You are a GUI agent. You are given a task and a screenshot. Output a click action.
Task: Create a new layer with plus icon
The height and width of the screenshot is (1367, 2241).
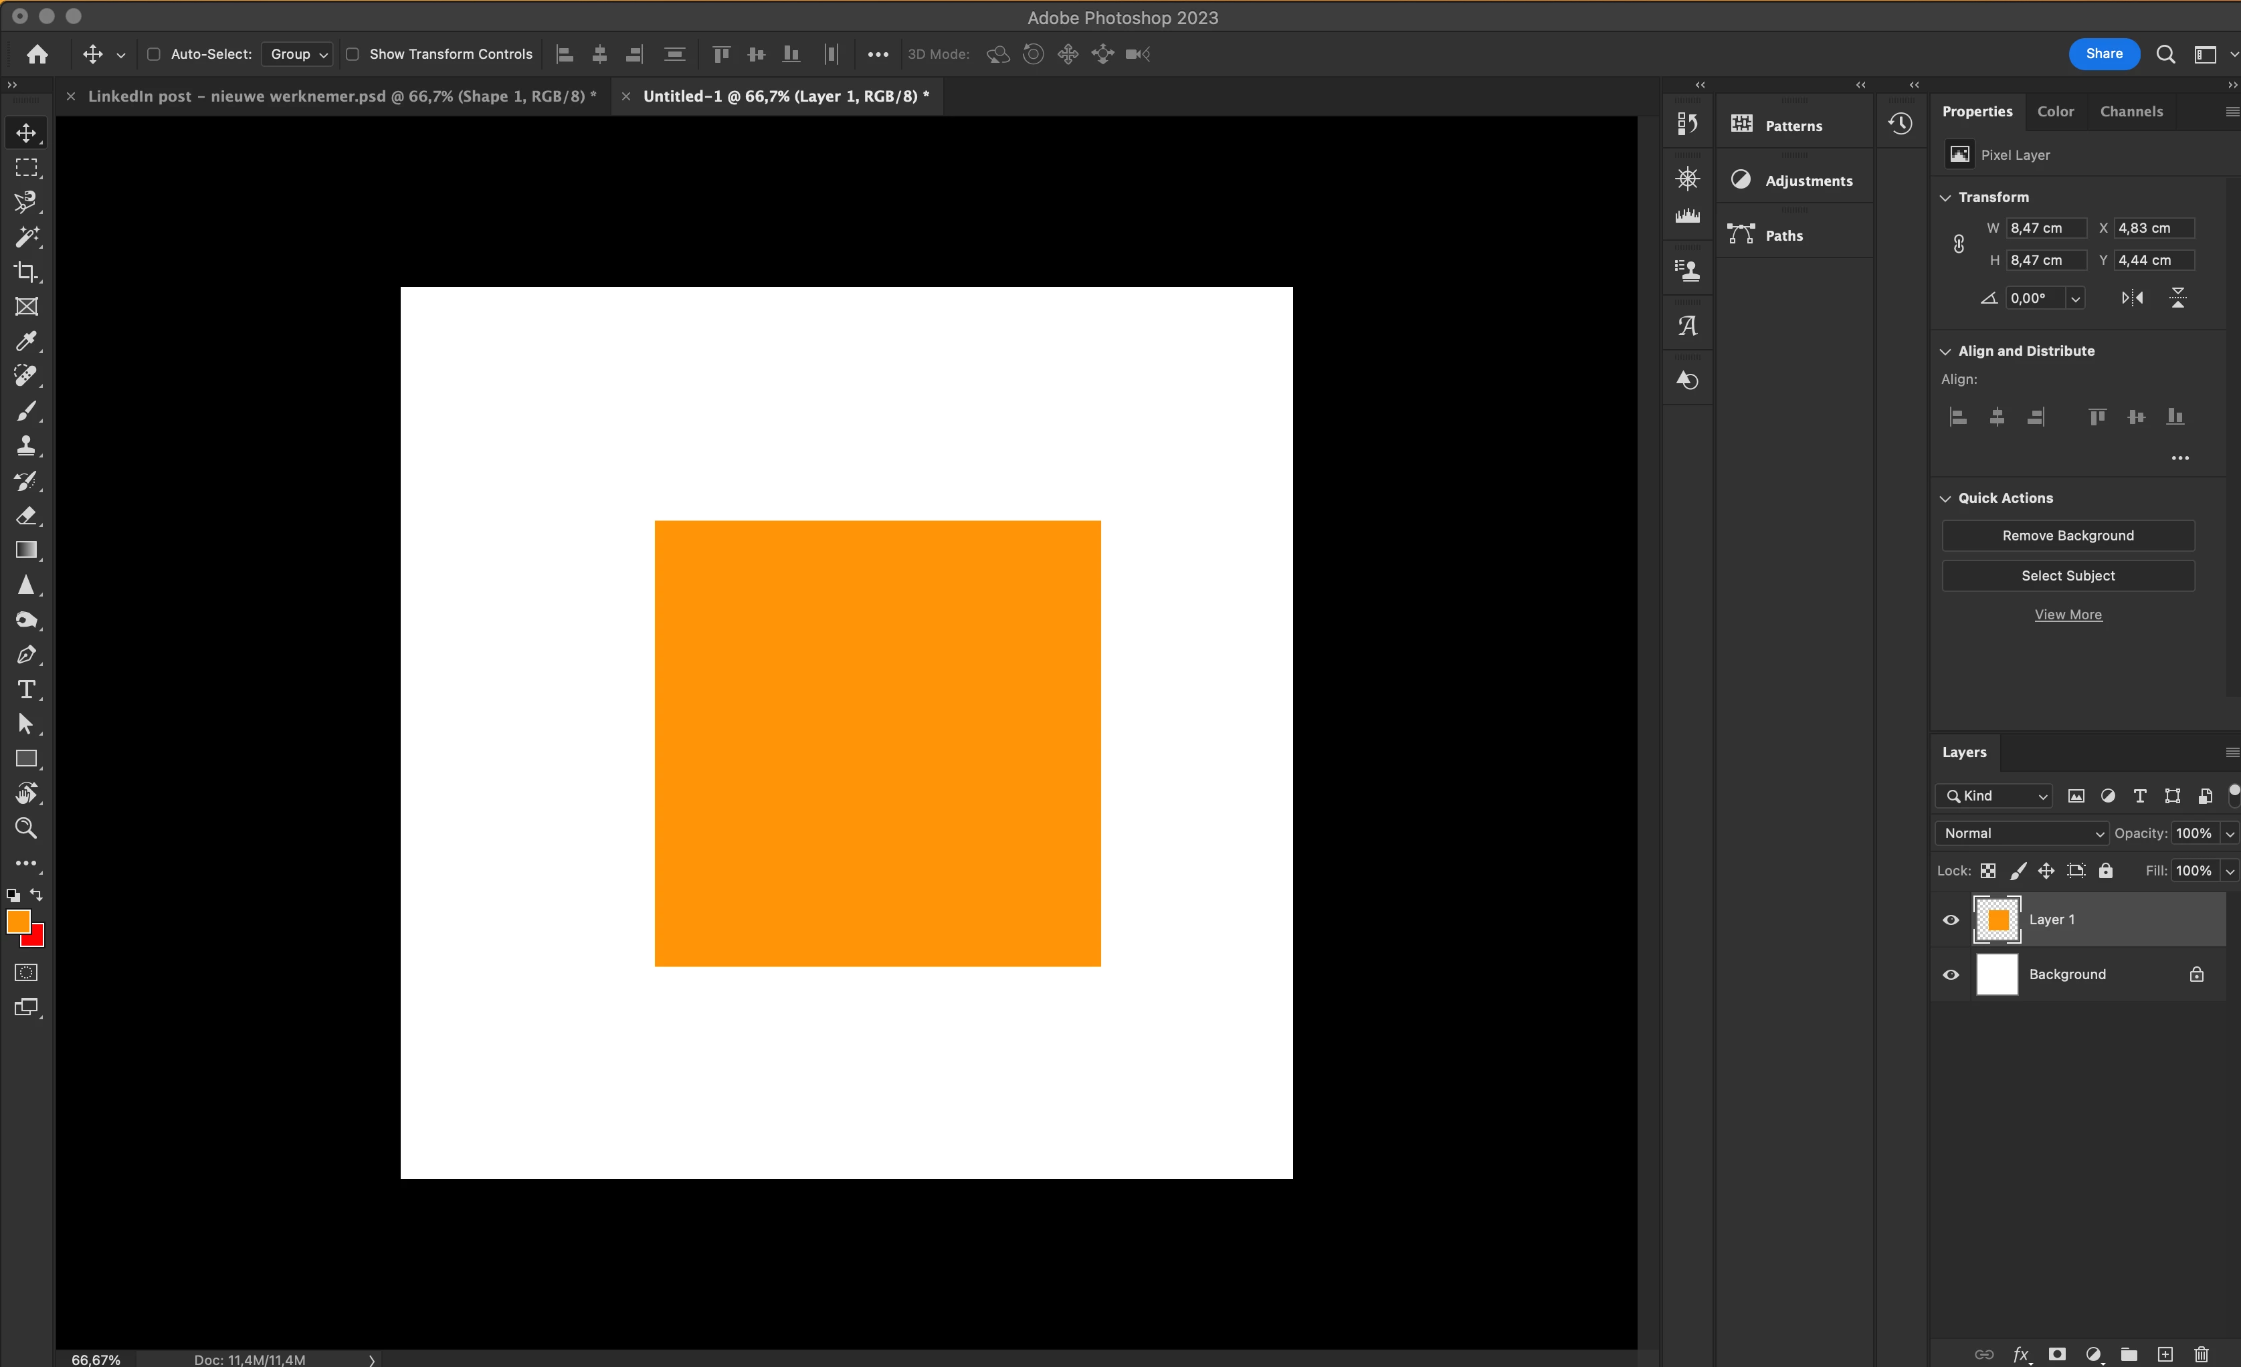pos(2165,1354)
